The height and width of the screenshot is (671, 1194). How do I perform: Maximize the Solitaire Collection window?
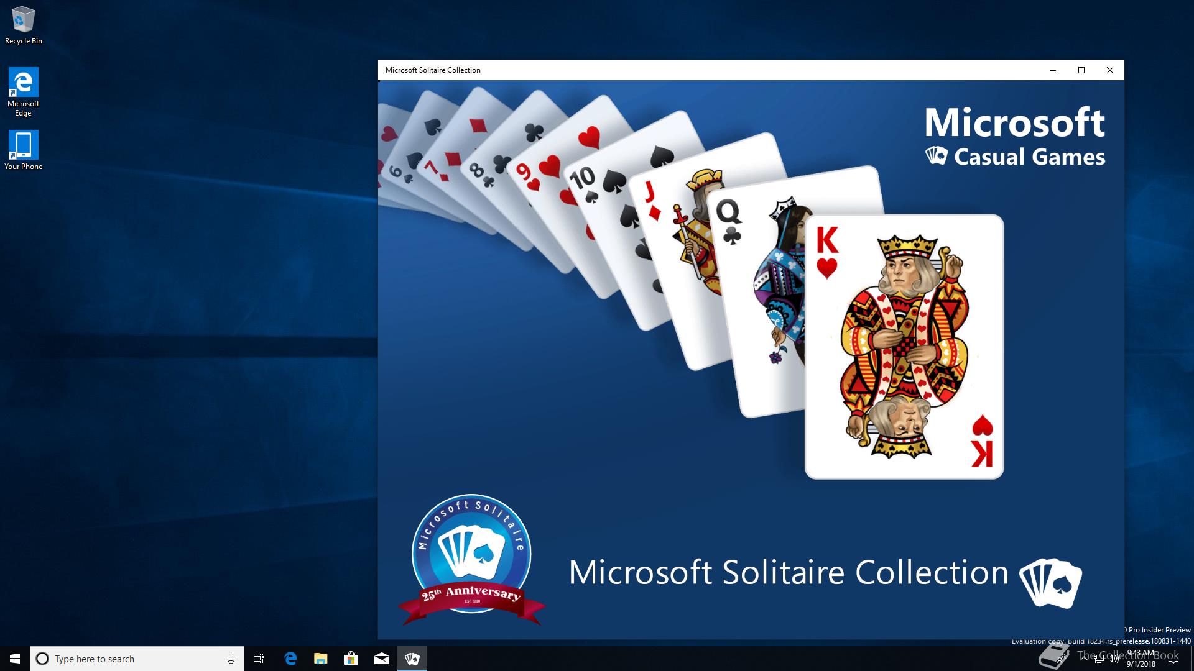(x=1081, y=70)
